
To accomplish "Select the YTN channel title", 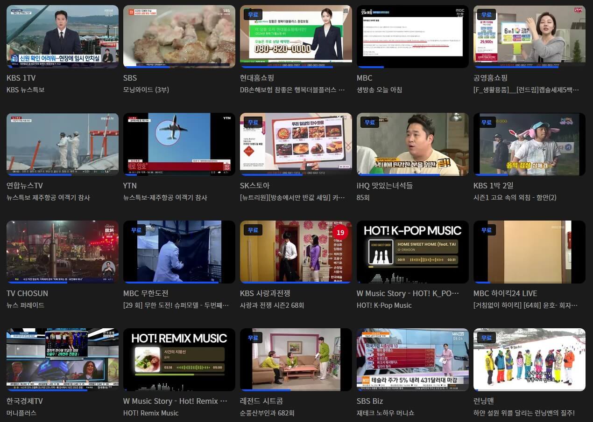I will [x=130, y=186].
